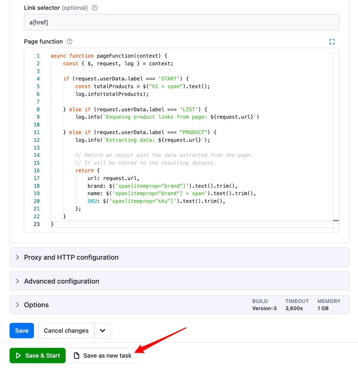This screenshot has height=368, width=358.
Task: Expand the Proxy and HTTP configuration section
Action: tap(71, 257)
